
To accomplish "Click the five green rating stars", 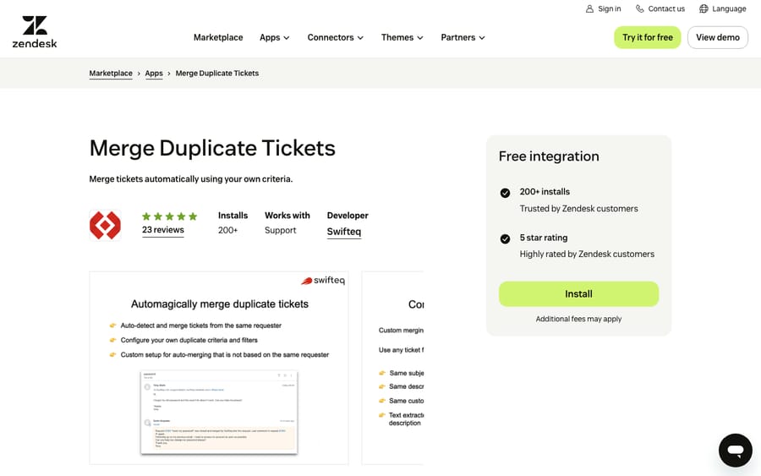I will [x=169, y=216].
